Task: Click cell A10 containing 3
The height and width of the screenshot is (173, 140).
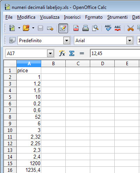Action: (x=29, y=130)
